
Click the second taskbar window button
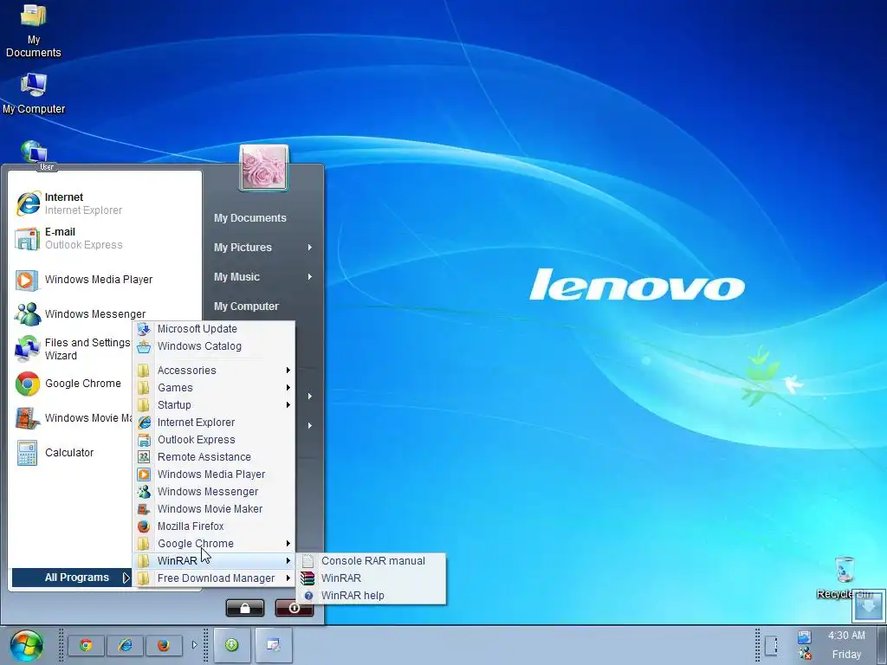click(x=274, y=644)
